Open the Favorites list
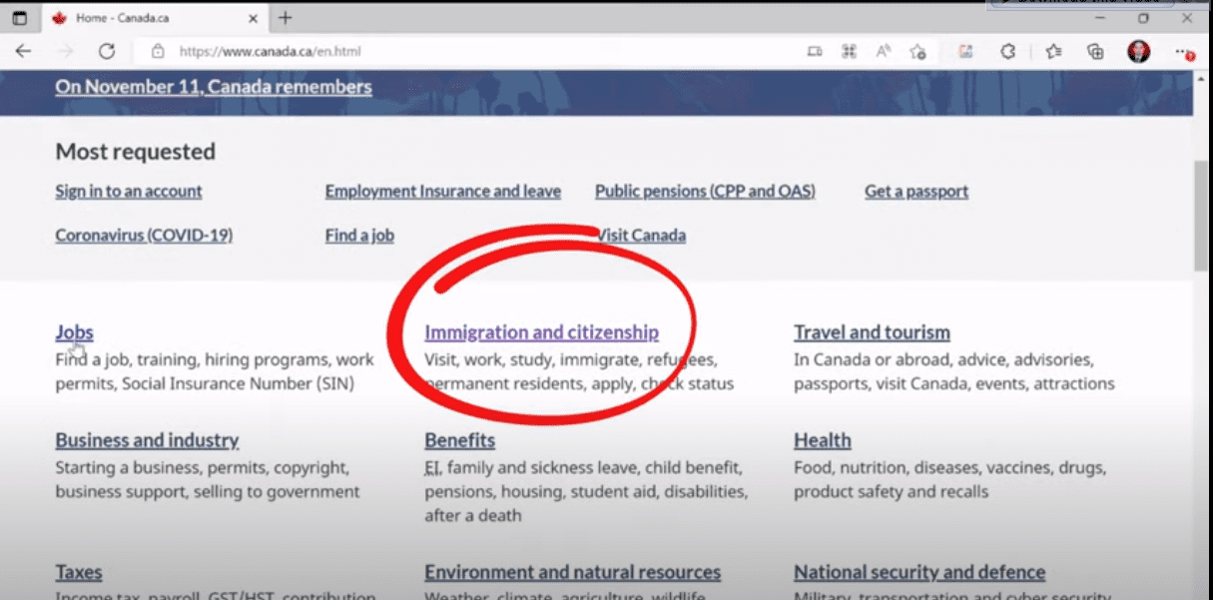 (x=1054, y=52)
